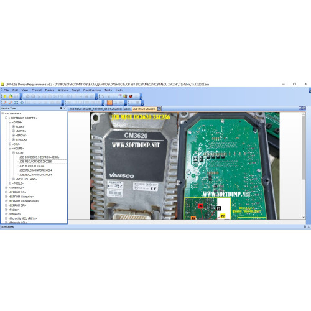Open the Edit menu

point(15,90)
